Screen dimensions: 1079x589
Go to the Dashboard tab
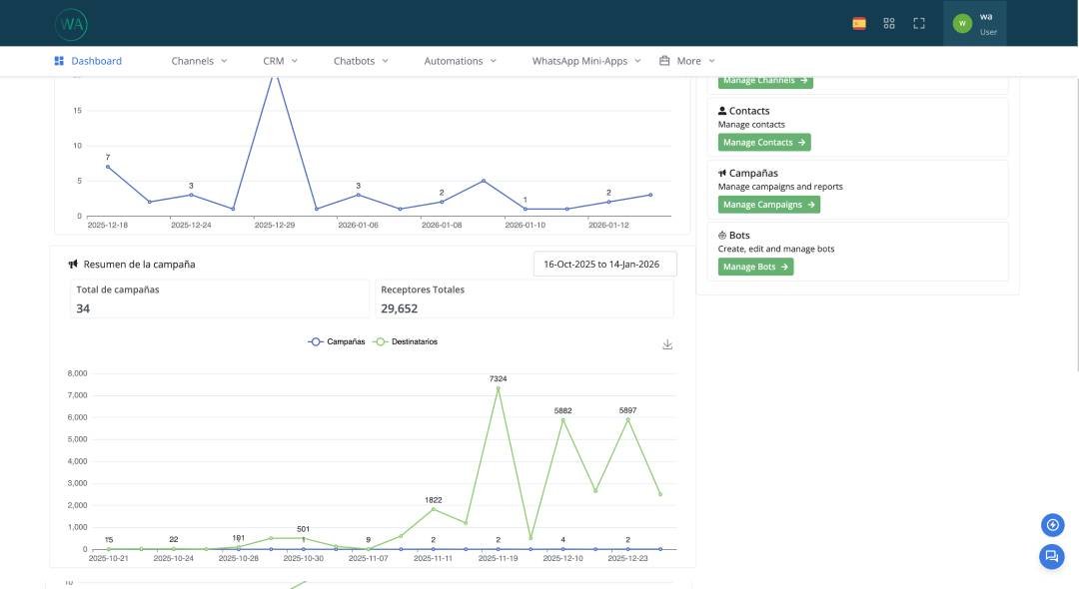88,61
